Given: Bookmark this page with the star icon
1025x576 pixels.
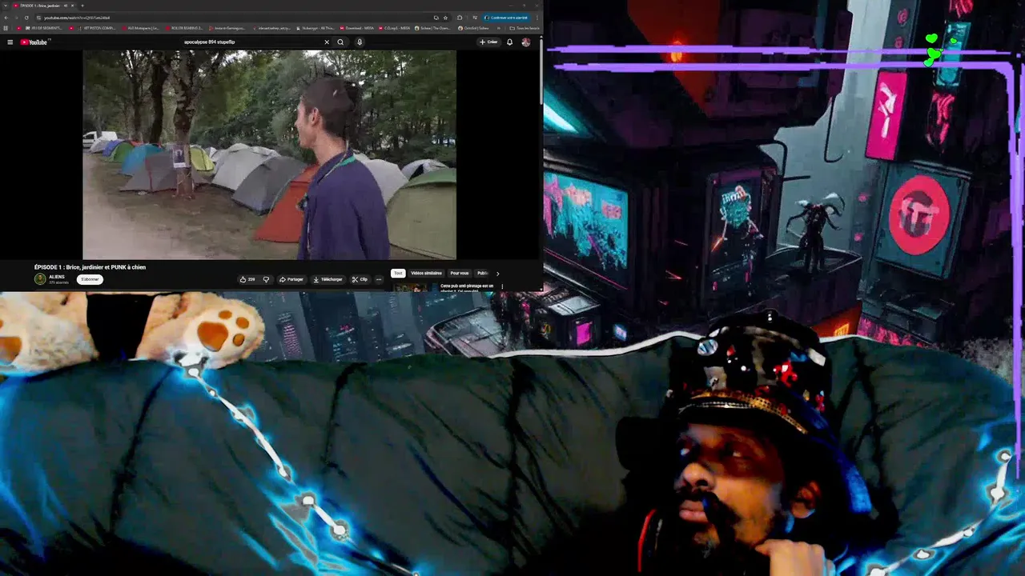Looking at the screenshot, I should click(446, 18).
